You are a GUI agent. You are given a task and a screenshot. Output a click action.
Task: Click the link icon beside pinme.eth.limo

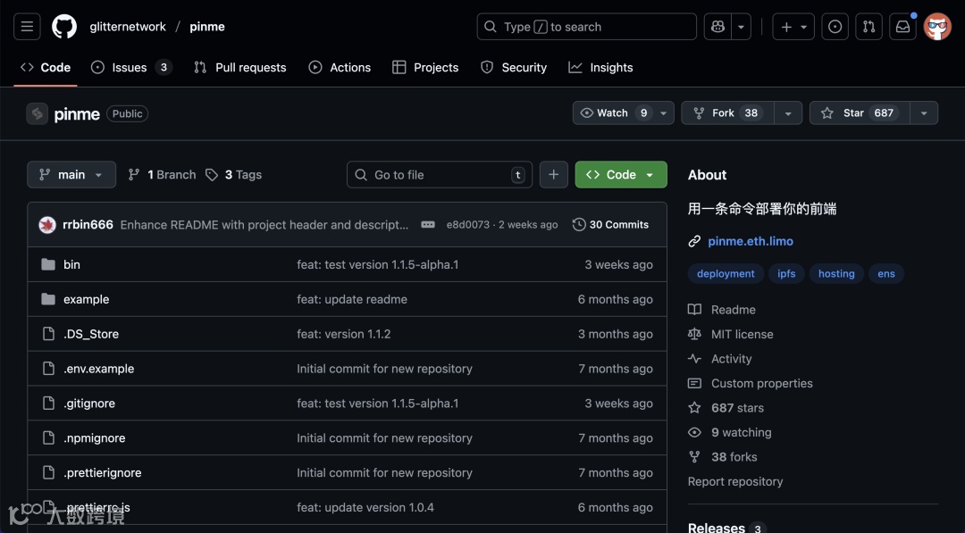[694, 242]
